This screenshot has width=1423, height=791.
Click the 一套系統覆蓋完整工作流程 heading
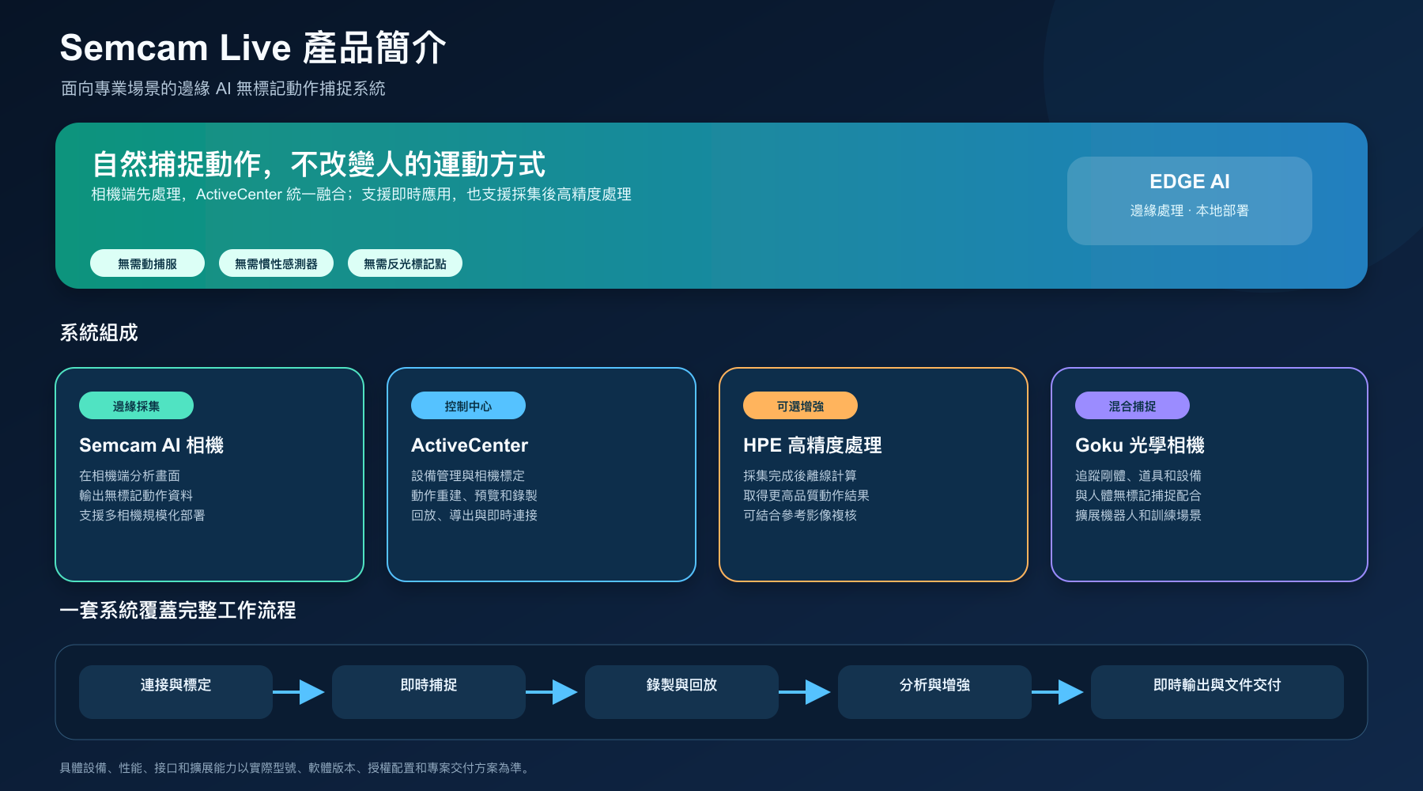coord(178,610)
